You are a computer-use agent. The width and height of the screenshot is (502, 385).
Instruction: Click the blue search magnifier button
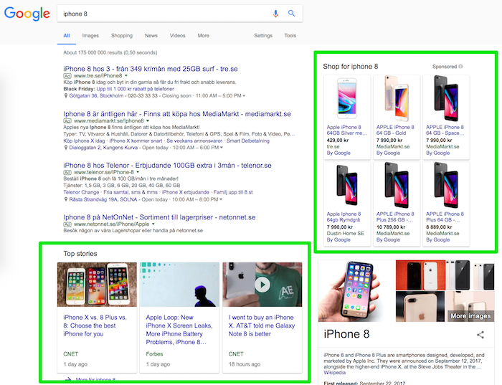tap(291, 13)
